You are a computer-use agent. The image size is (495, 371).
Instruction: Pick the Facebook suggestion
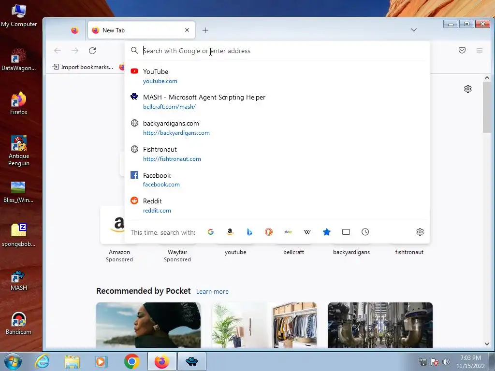pyautogui.click(x=277, y=180)
